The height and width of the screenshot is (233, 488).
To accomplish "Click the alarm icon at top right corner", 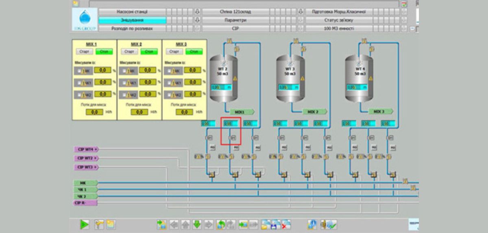I will pos(404,4).
